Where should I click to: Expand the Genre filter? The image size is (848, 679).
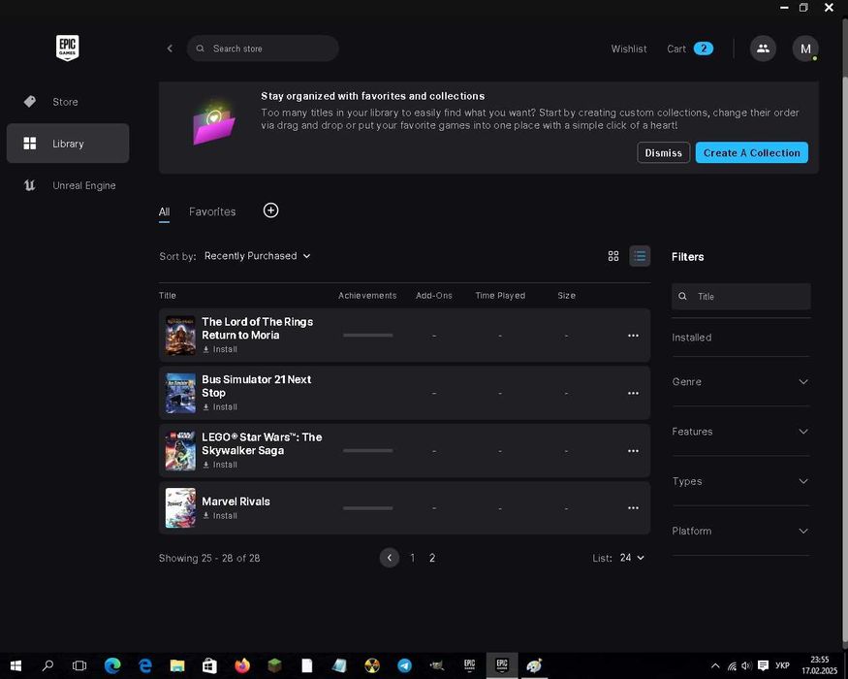pyautogui.click(x=741, y=382)
